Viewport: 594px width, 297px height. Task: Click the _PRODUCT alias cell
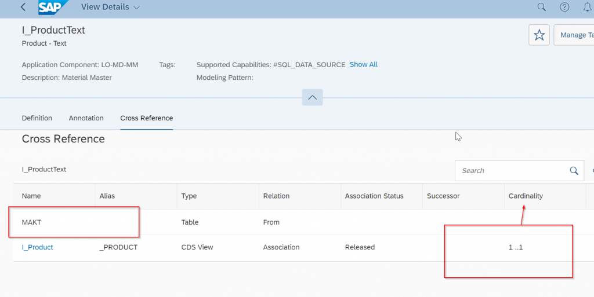pos(118,247)
